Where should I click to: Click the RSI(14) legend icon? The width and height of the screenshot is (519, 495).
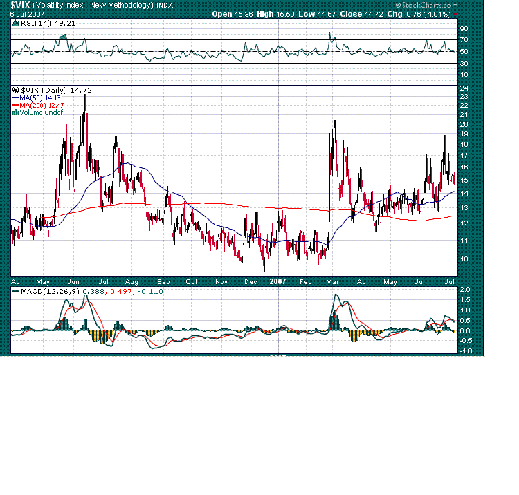pyautogui.click(x=15, y=23)
